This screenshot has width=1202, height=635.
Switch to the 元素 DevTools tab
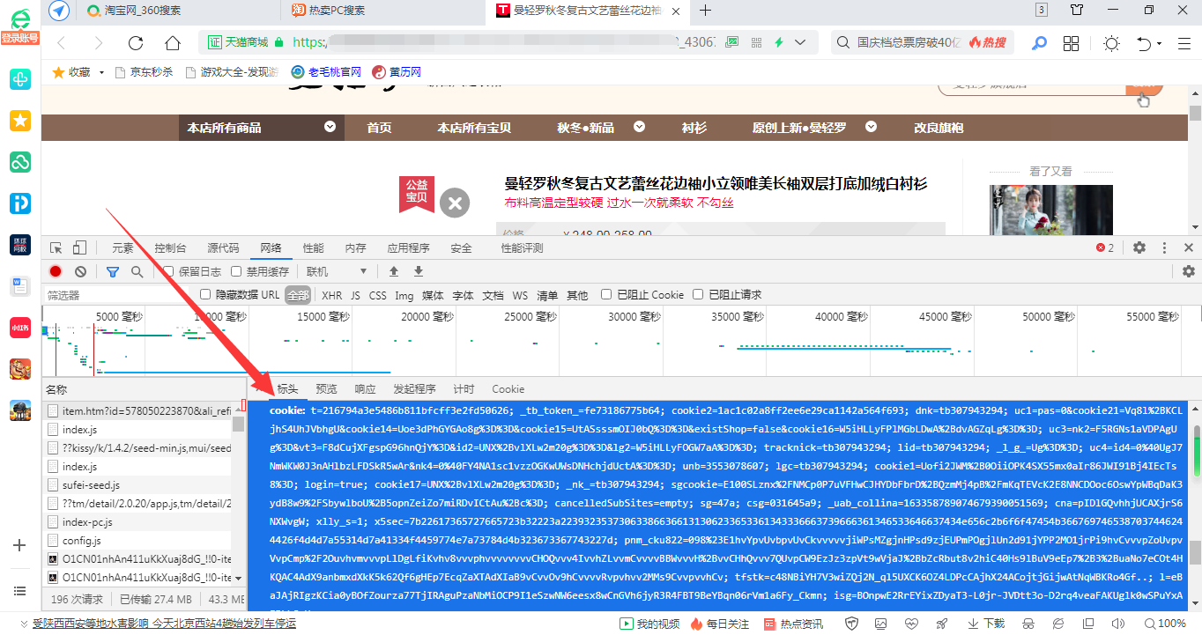pyautogui.click(x=122, y=248)
